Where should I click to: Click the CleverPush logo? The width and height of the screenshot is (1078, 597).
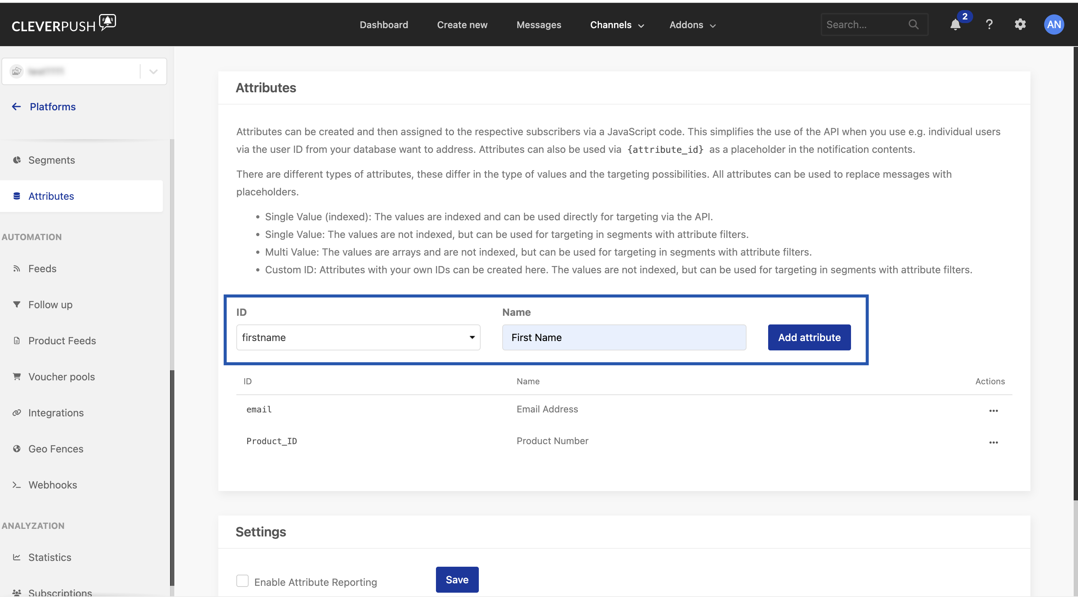click(x=64, y=24)
